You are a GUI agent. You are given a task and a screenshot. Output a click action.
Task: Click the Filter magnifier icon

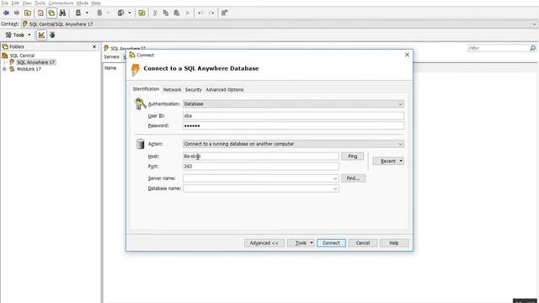point(532,48)
